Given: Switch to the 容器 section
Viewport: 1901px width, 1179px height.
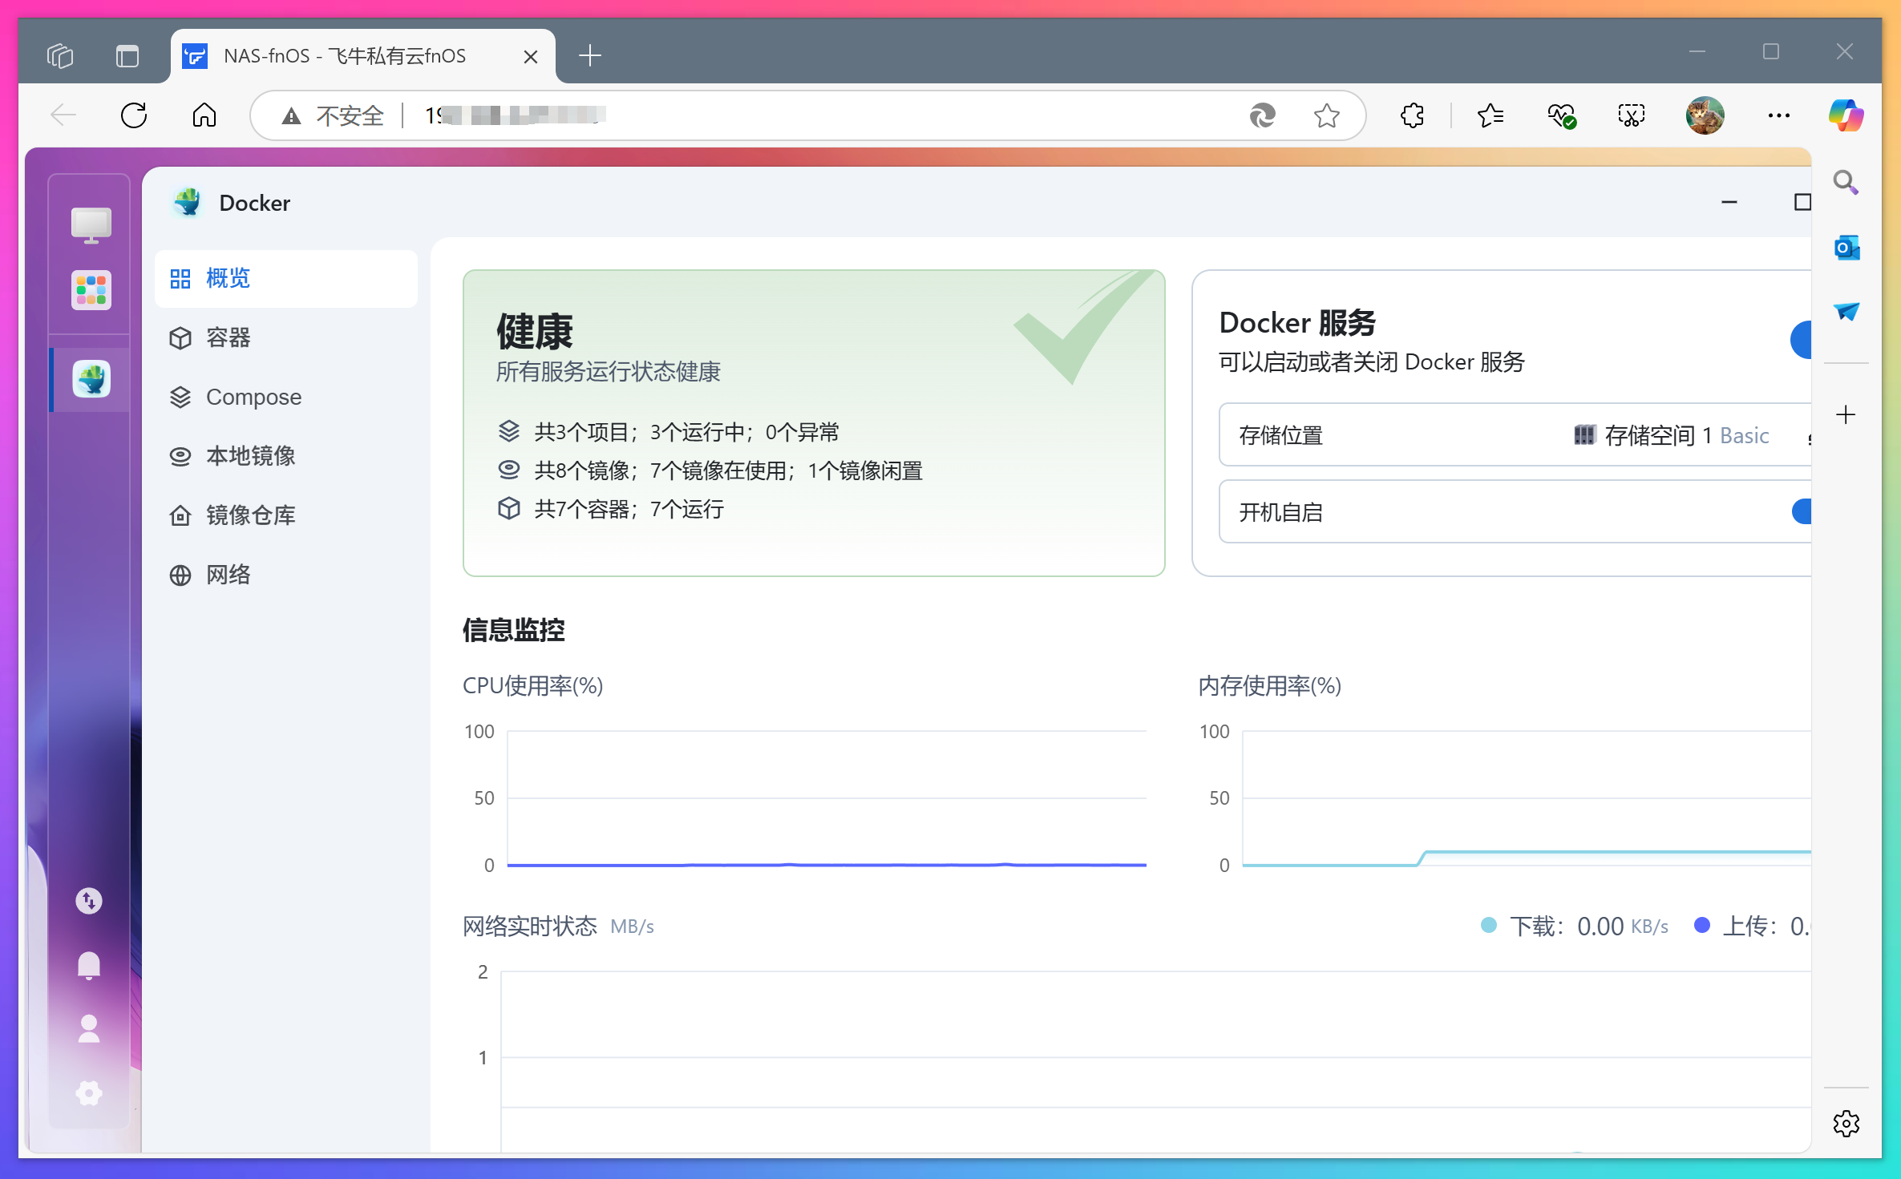Looking at the screenshot, I should point(228,338).
